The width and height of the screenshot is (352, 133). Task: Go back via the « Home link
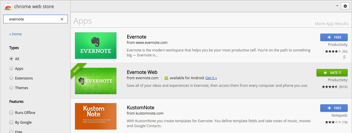coord(15,34)
